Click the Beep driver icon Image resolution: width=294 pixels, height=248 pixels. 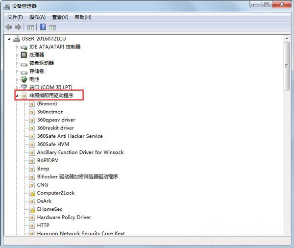pyautogui.click(x=32, y=169)
